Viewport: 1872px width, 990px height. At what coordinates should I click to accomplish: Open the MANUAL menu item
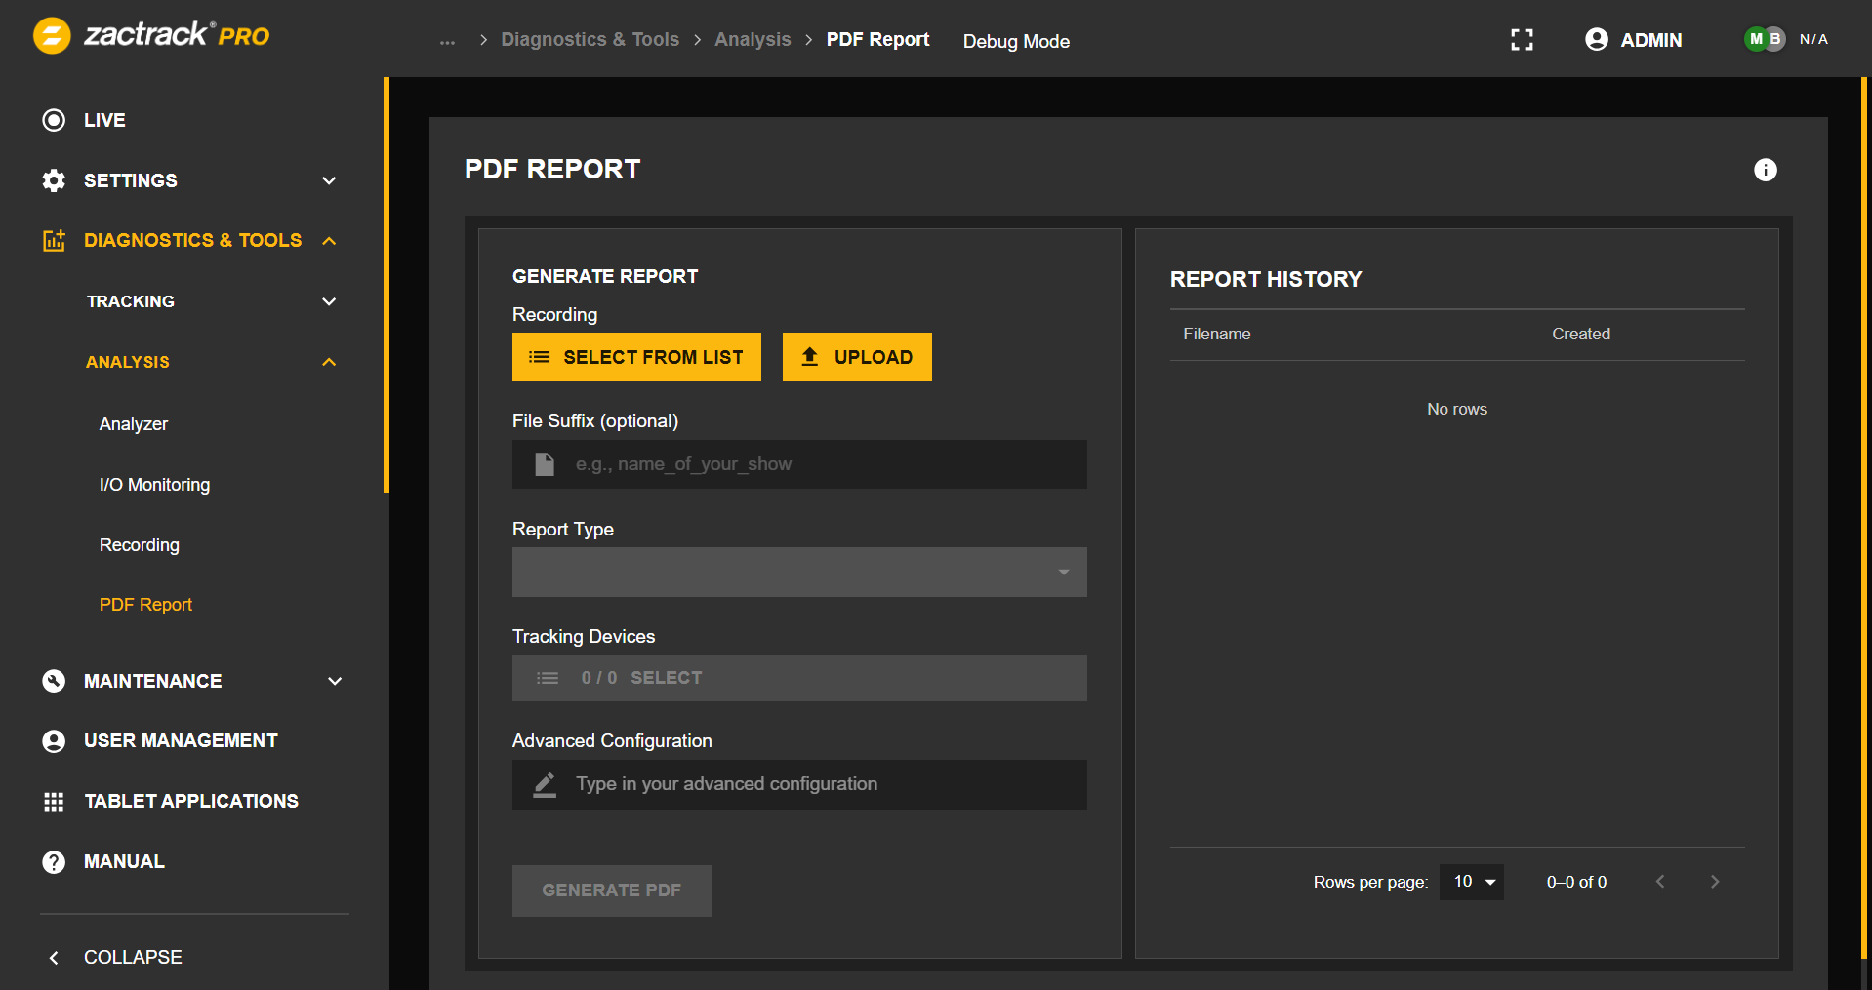tap(124, 862)
